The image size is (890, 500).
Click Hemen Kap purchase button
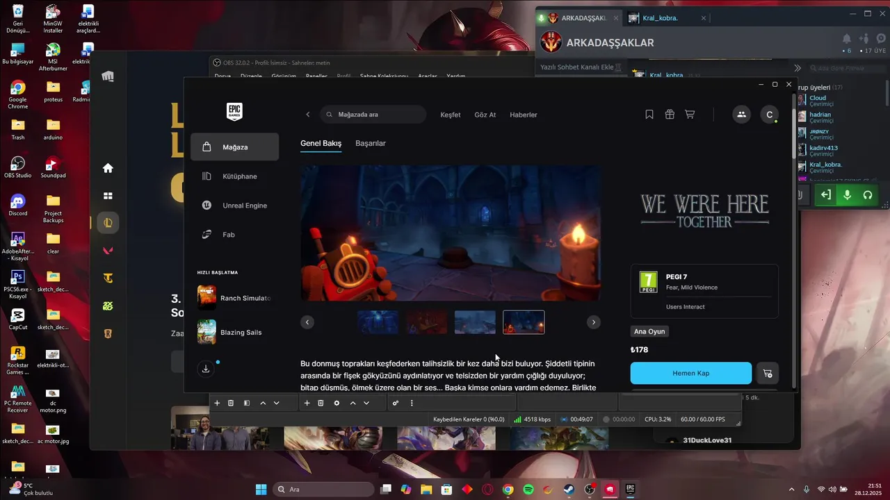(x=691, y=373)
